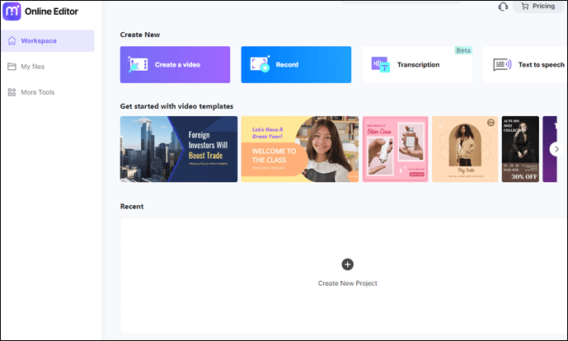Viewport: 568px width, 341px height.
Task: Click the Beta badge on Transcription
Action: tap(463, 50)
